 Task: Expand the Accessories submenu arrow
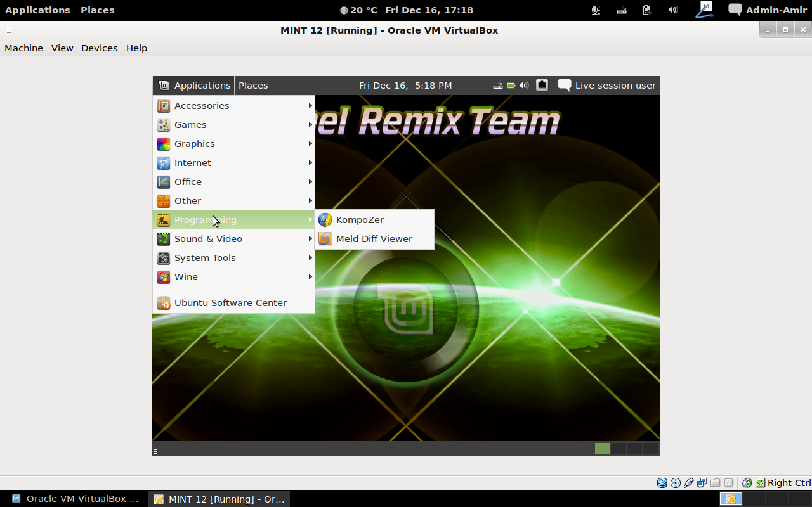coord(310,106)
